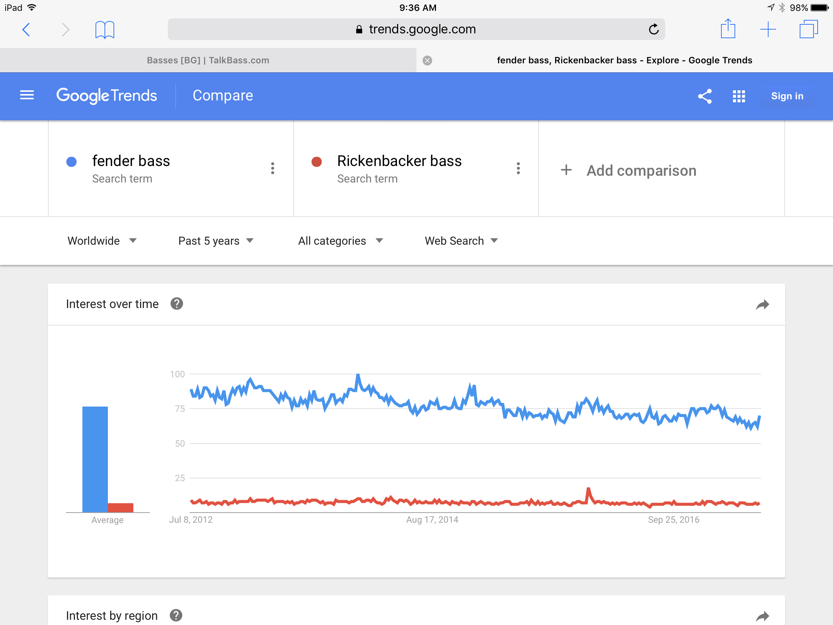Viewport: 833px width, 625px height.
Task: Open the Worldwide region dropdown
Action: [102, 241]
